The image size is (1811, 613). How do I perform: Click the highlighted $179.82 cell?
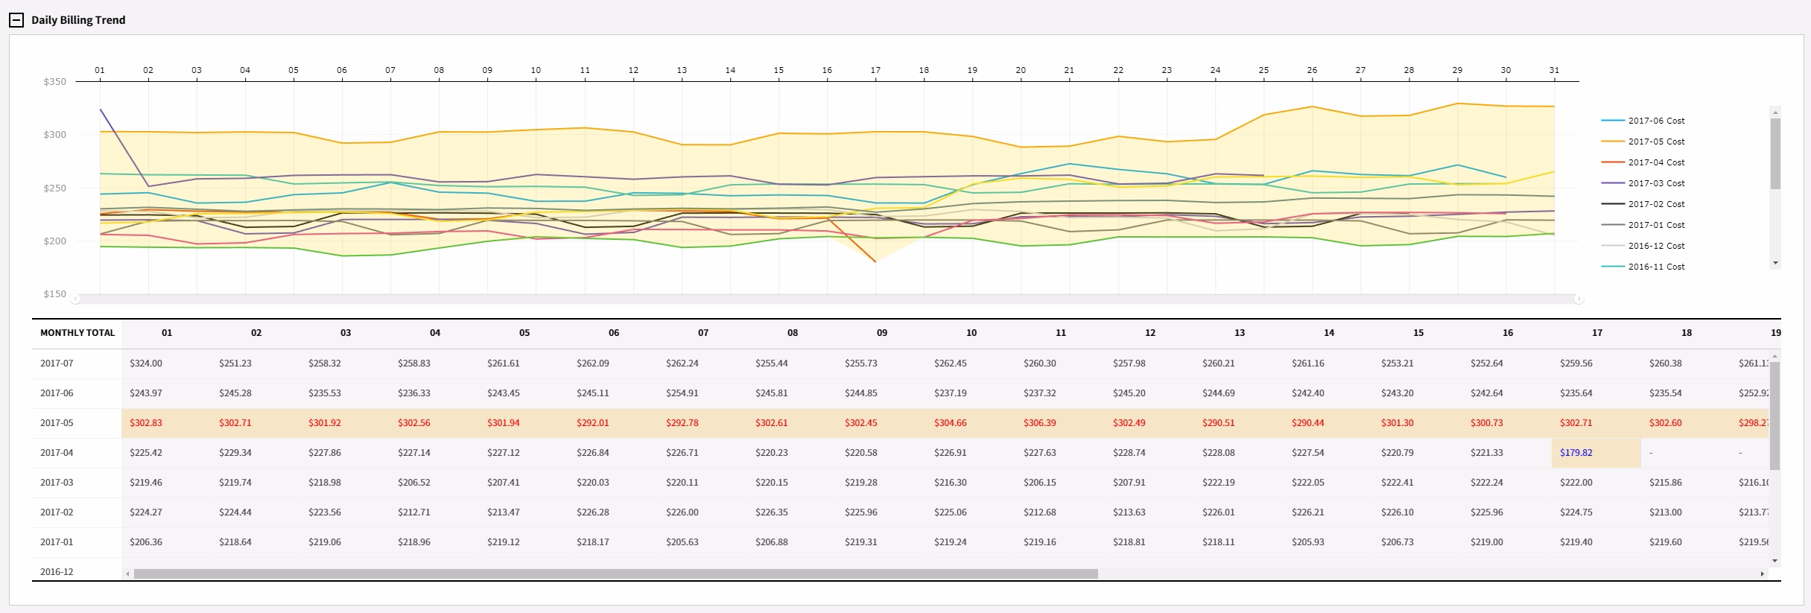click(x=1576, y=453)
